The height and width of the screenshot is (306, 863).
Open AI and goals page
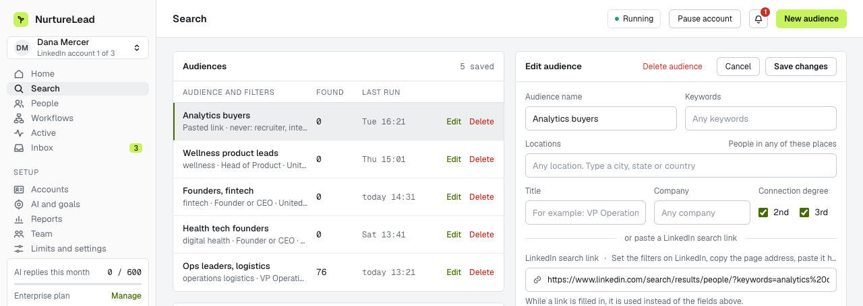click(78, 204)
